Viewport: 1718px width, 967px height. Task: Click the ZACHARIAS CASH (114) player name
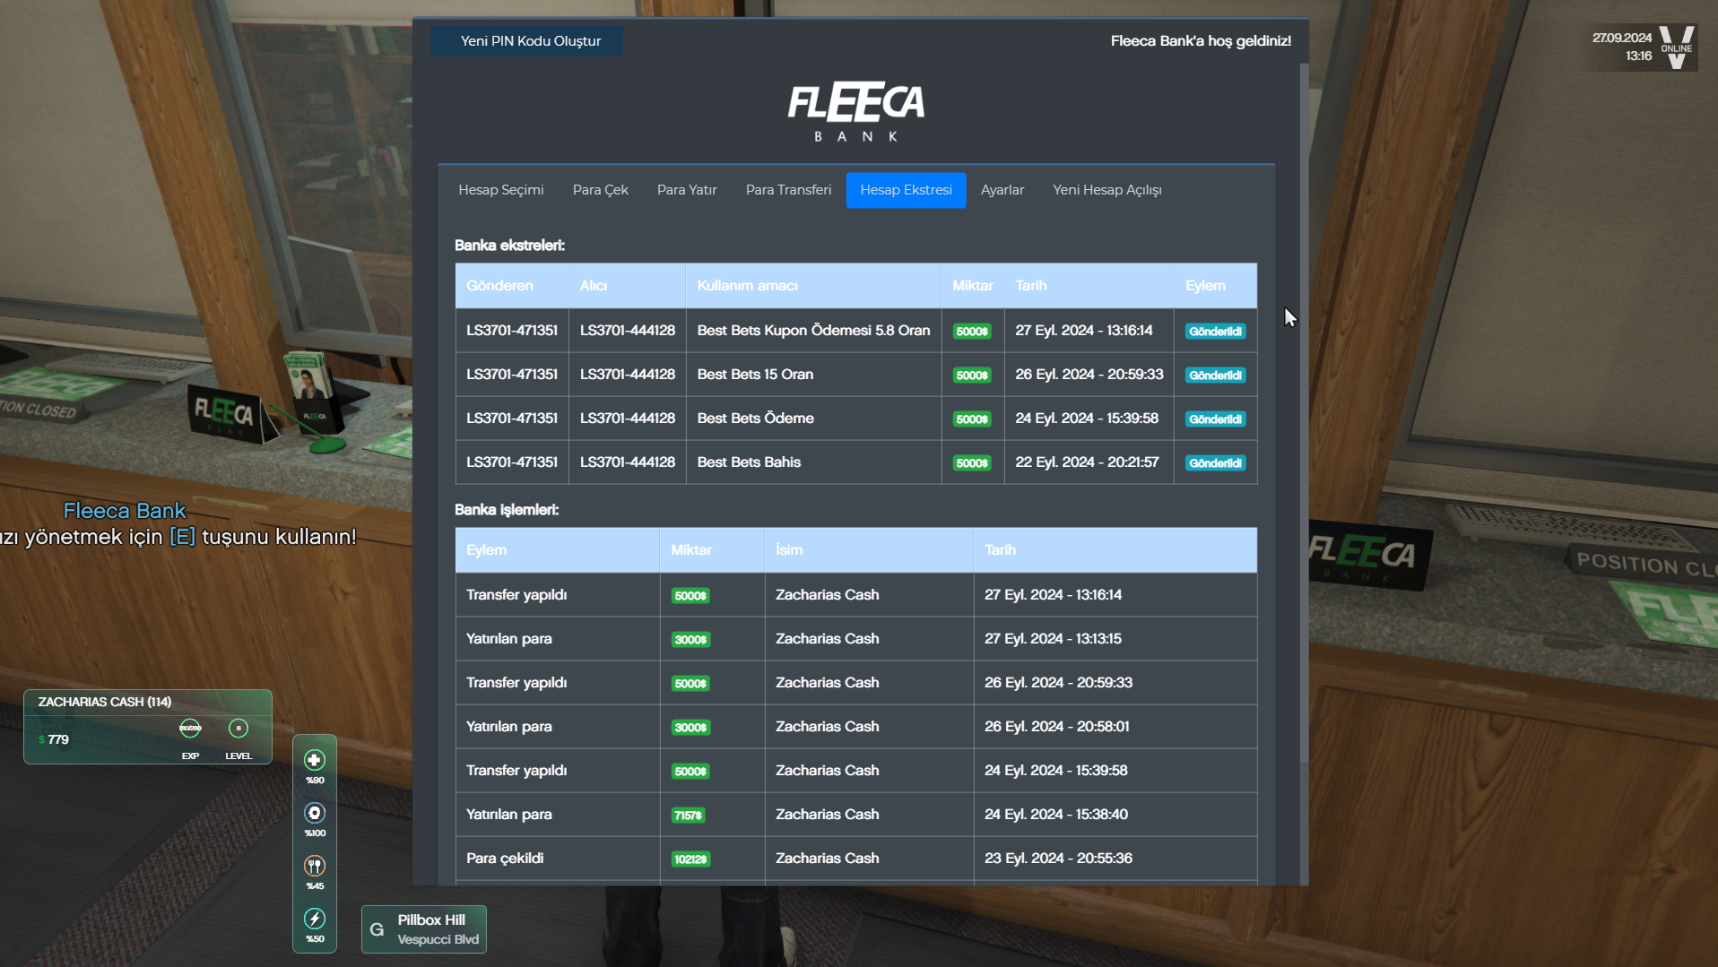coord(105,702)
